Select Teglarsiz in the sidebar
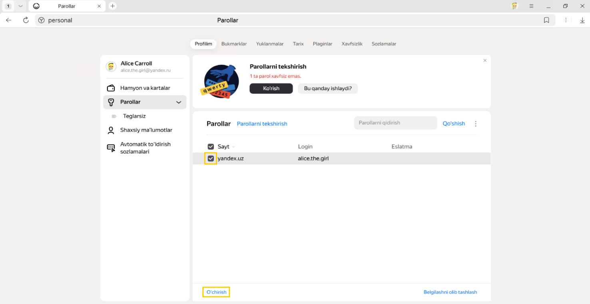This screenshot has height=304, width=590. [x=134, y=116]
